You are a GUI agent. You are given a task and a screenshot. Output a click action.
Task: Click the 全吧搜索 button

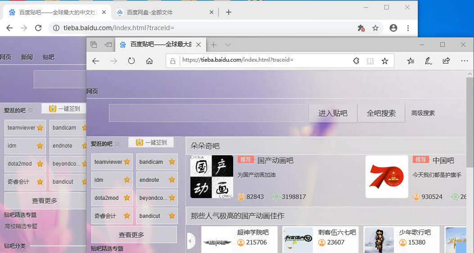click(381, 113)
